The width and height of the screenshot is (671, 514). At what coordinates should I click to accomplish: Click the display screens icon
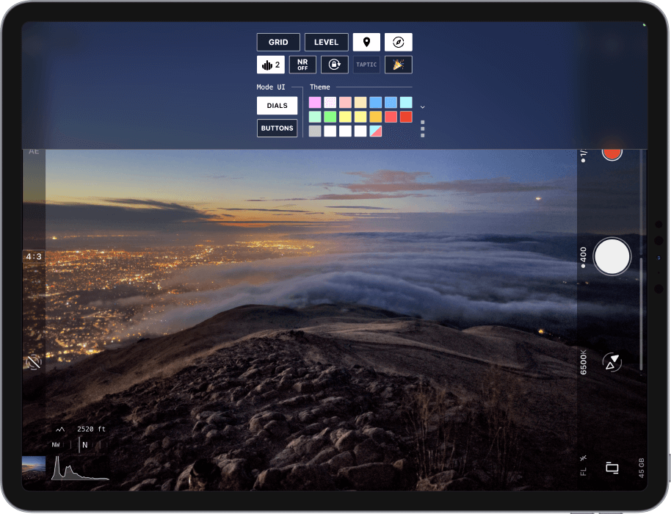612,468
